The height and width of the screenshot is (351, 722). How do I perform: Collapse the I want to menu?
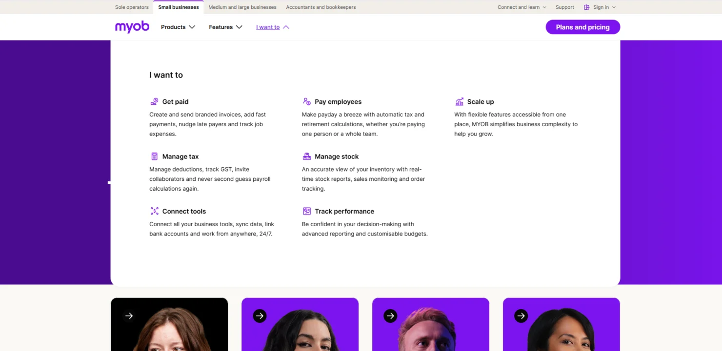(272, 27)
